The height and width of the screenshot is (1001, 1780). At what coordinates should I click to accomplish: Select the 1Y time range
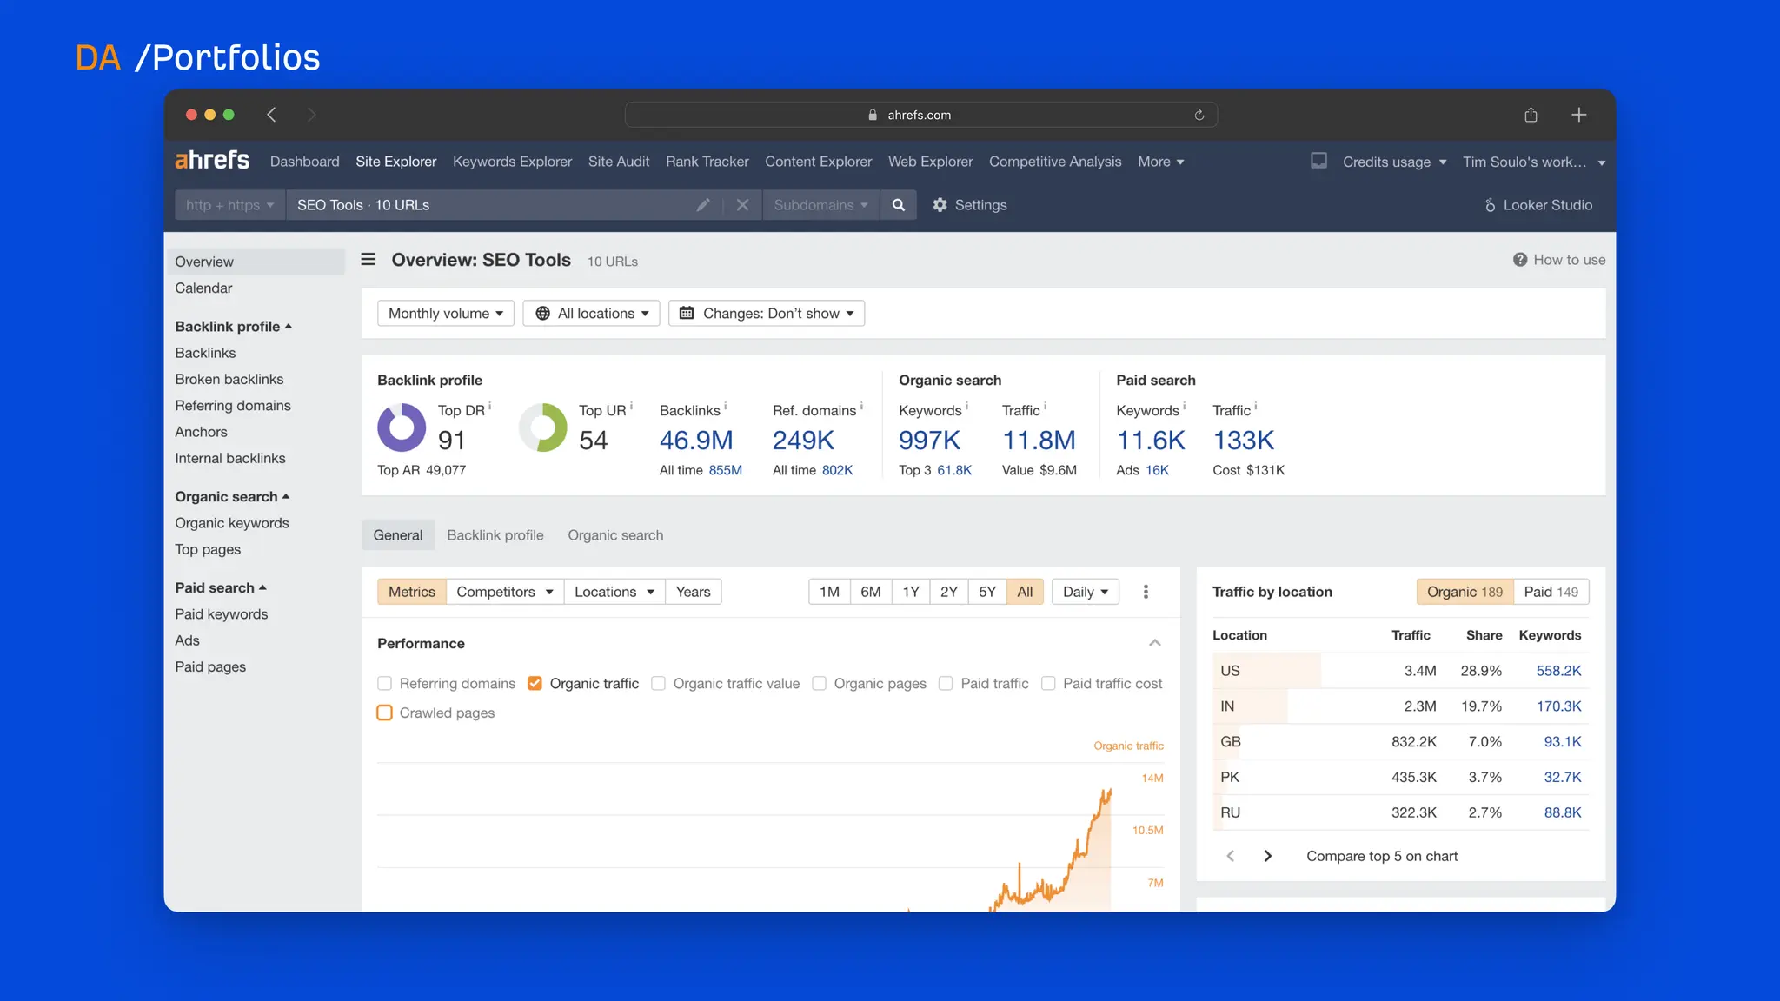[x=911, y=592]
